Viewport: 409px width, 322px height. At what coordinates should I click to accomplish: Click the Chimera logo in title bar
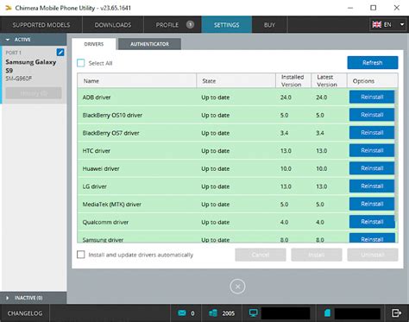tap(9, 8)
